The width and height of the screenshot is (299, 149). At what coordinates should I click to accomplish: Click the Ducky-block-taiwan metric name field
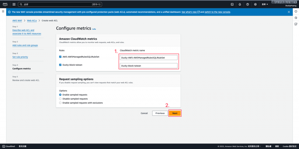pyautogui.click(x=149, y=66)
